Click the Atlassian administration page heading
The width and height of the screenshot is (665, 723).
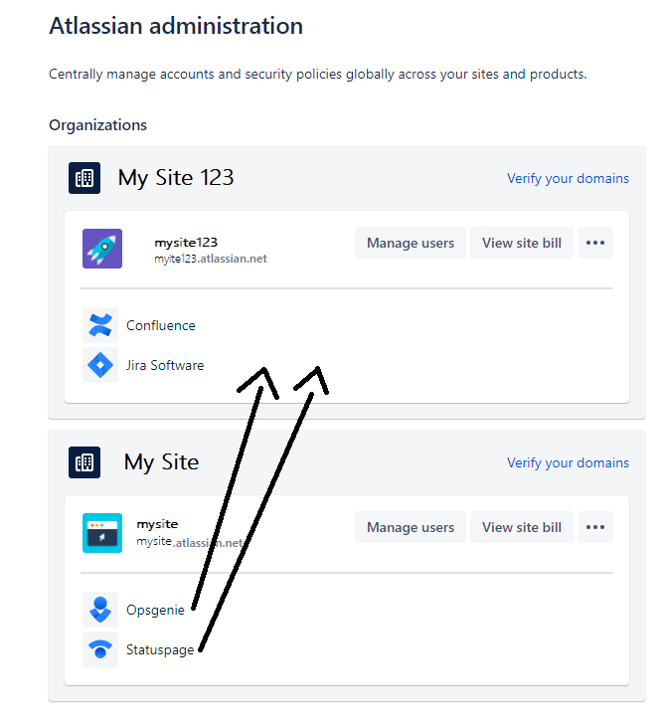tap(176, 26)
